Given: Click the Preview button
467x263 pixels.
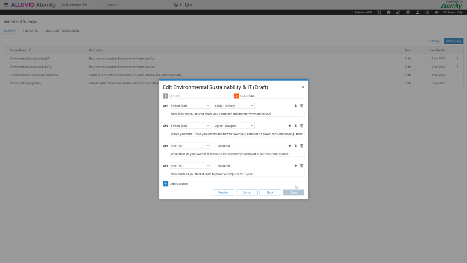Looking at the screenshot, I should coord(223,192).
